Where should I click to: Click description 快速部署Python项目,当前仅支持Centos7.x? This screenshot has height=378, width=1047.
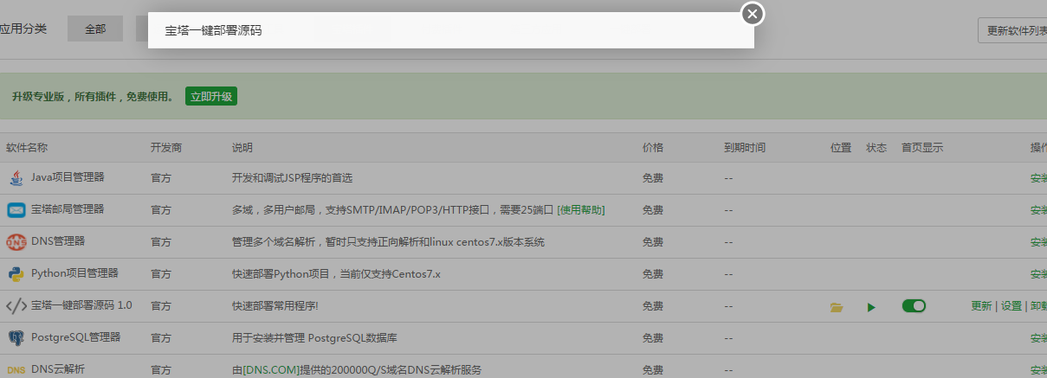point(337,274)
